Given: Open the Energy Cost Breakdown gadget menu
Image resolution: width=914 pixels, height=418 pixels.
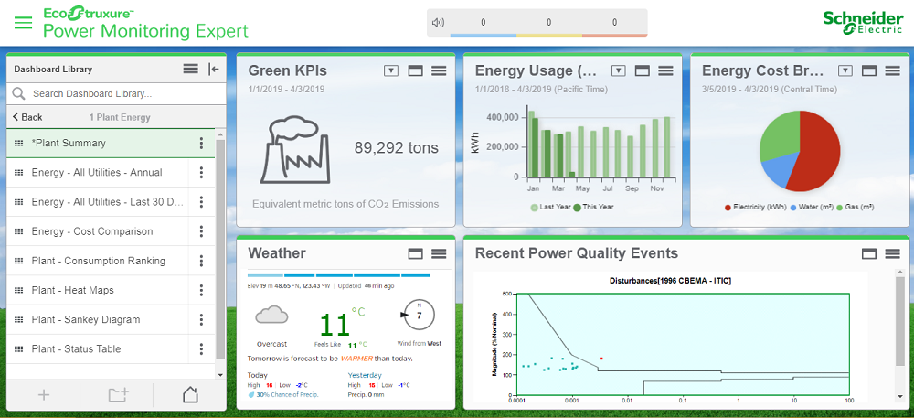Looking at the screenshot, I should (x=892, y=71).
